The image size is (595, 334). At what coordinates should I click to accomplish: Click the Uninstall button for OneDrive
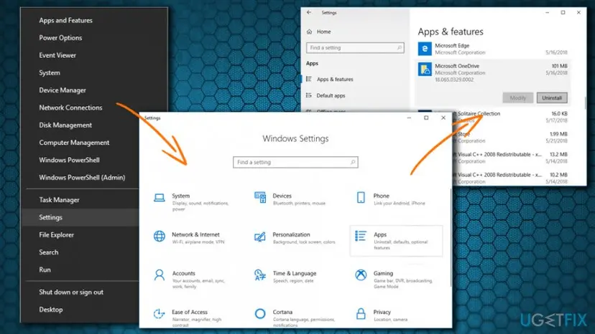pos(552,97)
